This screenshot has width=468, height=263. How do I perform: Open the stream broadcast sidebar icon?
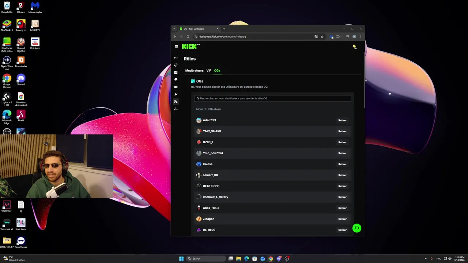click(176, 58)
